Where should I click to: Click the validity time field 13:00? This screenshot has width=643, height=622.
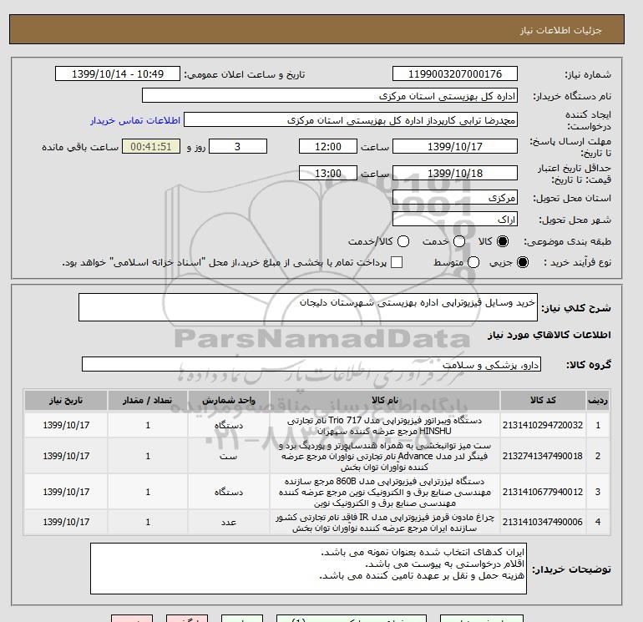(328, 173)
